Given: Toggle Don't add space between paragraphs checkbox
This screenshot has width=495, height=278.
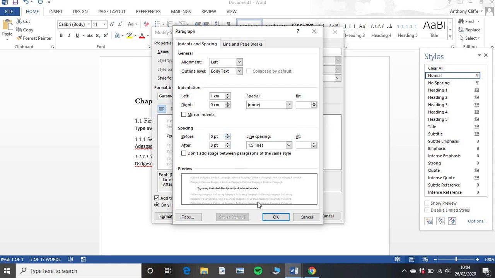Looking at the screenshot, I should [184, 153].
